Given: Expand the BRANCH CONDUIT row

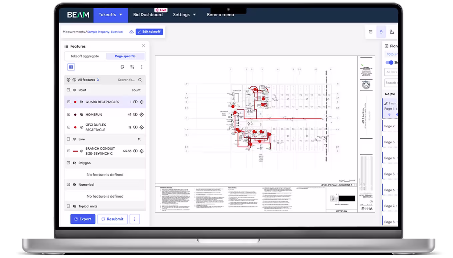Looking at the screenshot, I should click(x=69, y=151).
